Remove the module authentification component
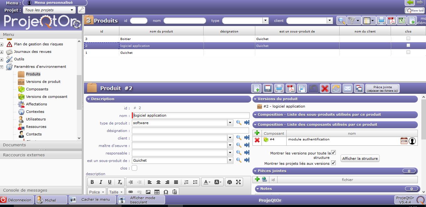 tap(257, 140)
